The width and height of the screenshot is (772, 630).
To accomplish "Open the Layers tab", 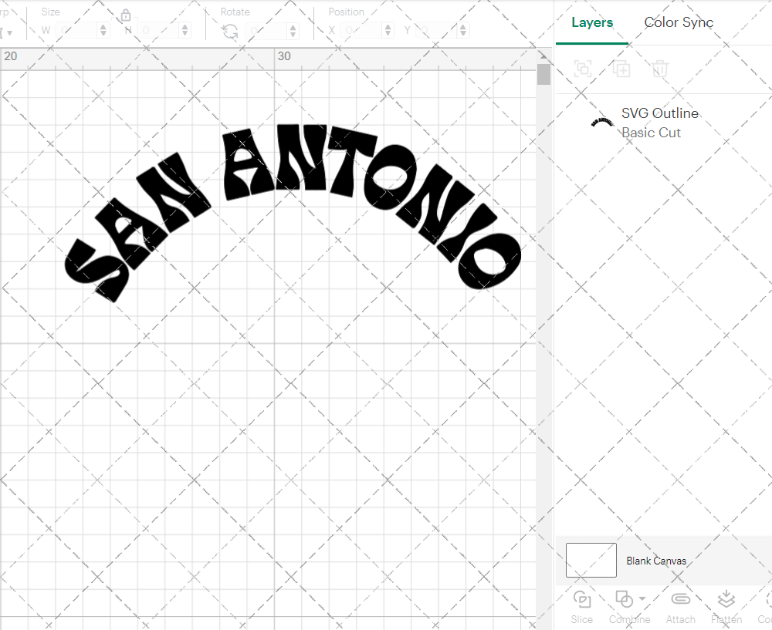I will click(x=591, y=22).
